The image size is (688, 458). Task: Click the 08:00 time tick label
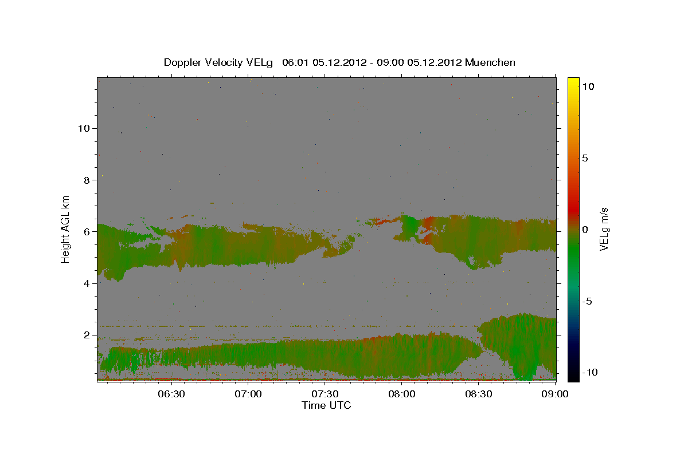click(401, 394)
